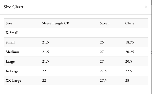
Task: Click the XX-Large row label
Action: (13, 81)
